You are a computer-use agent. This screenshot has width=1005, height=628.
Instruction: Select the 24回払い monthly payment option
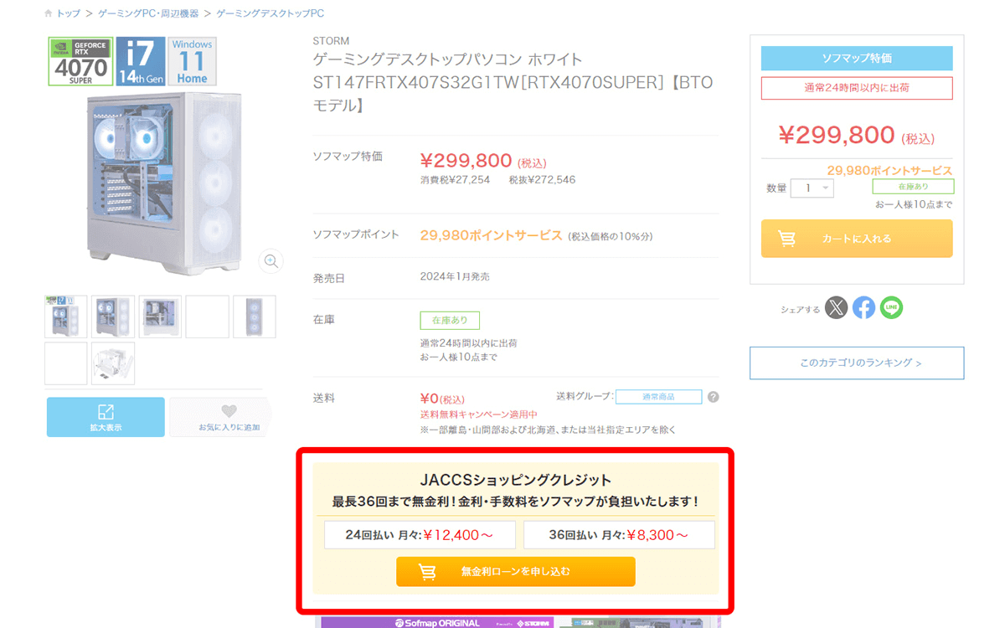420,535
